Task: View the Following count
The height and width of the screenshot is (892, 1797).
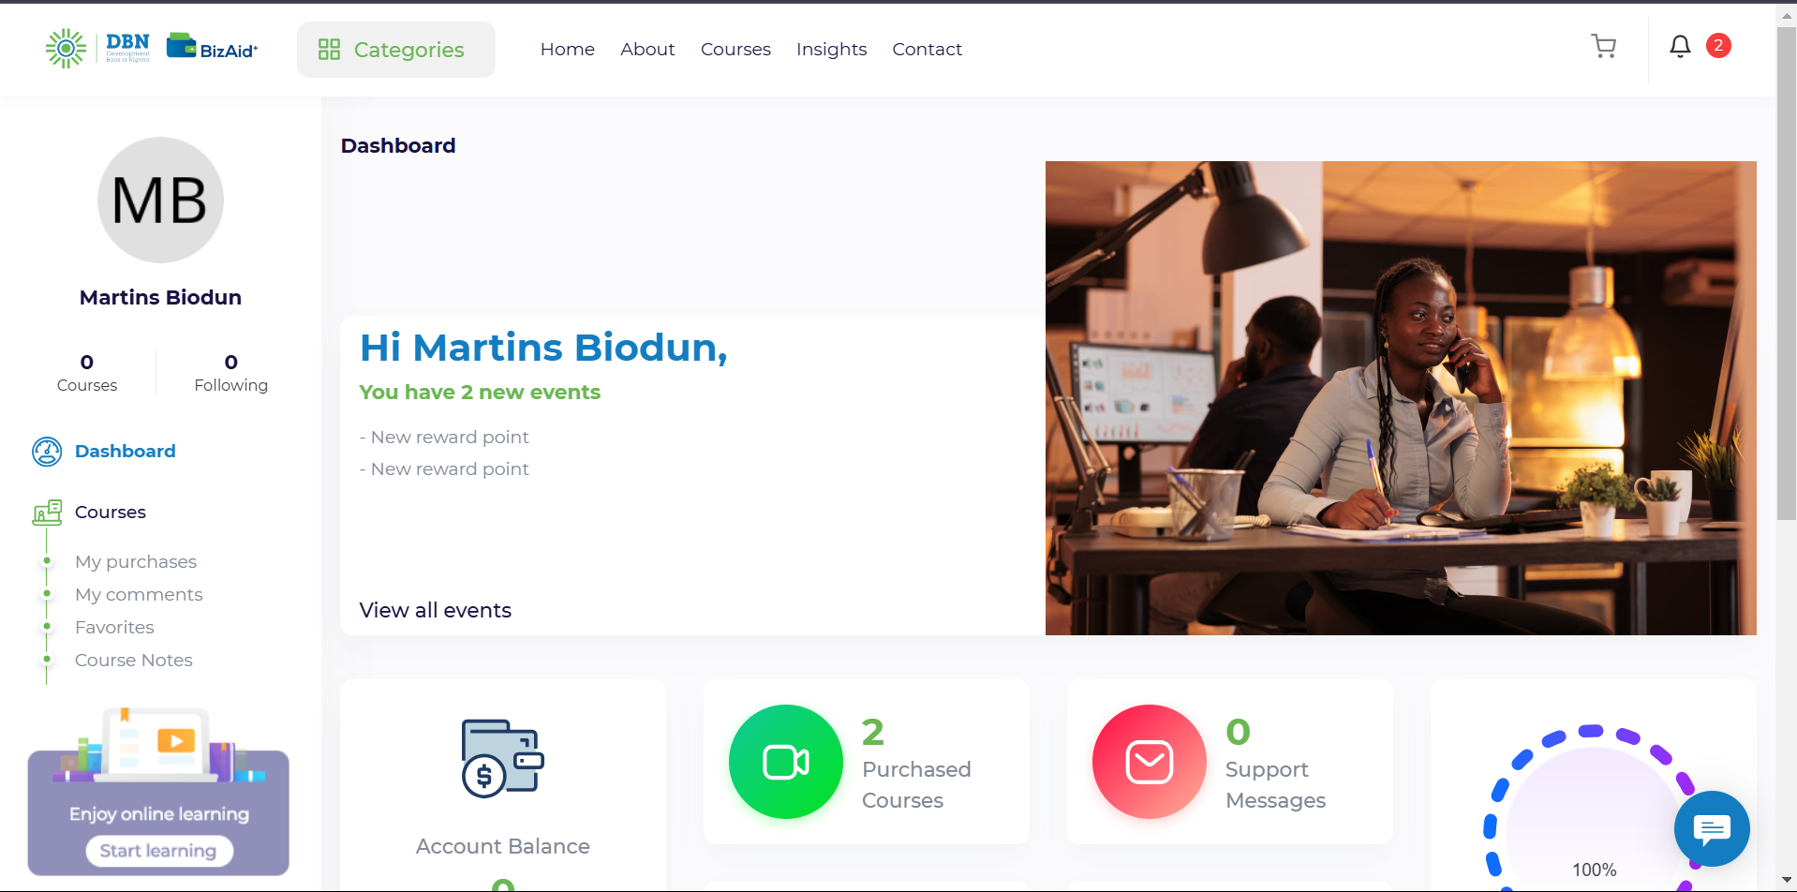Action: pos(231,373)
